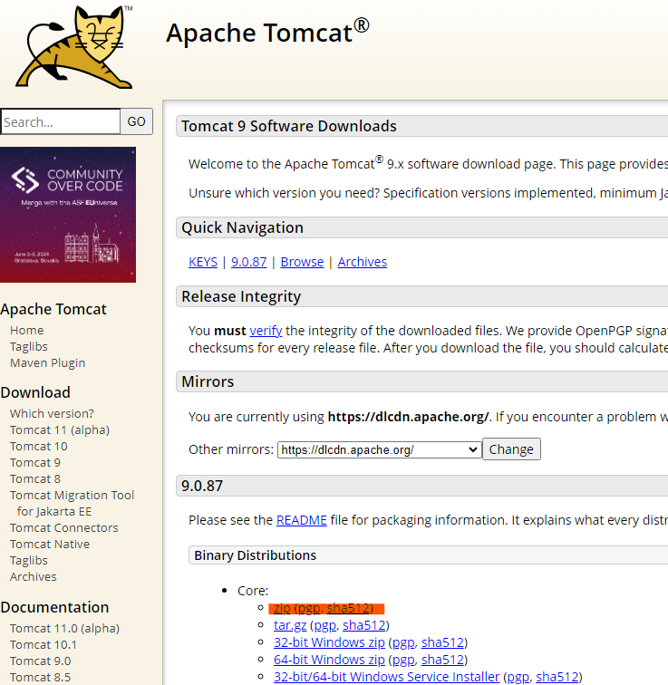Open Tomcat 8 download link
This screenshot has width=668, height=685.
pos(35,478)
